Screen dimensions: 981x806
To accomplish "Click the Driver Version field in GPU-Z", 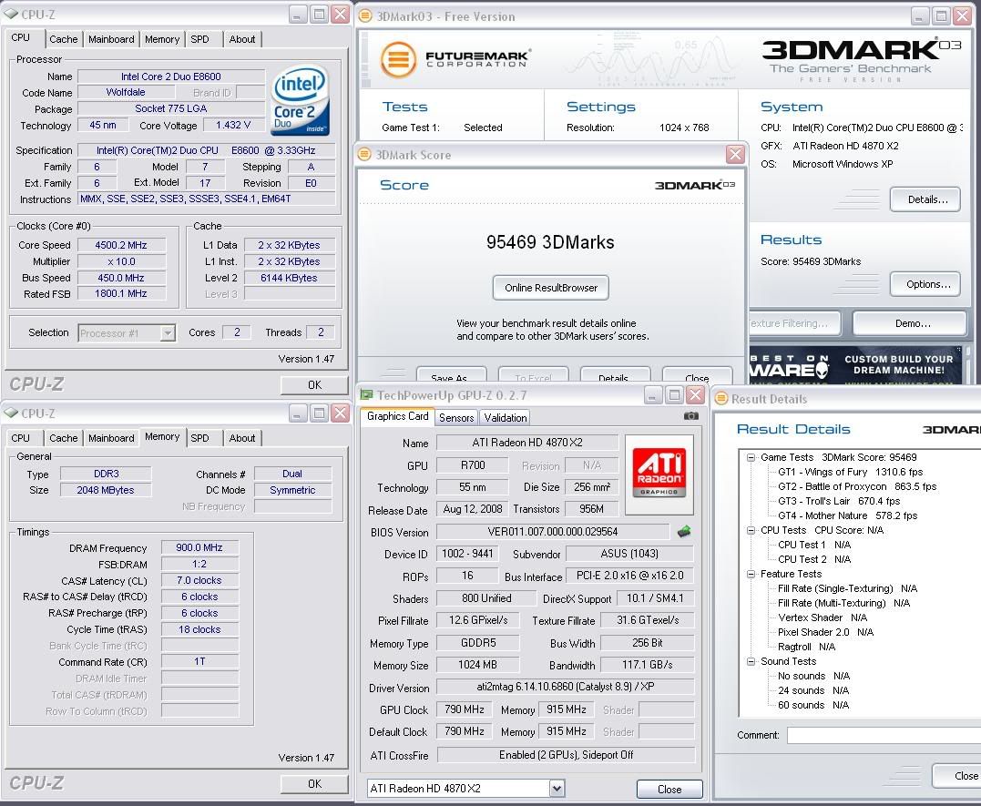I will click(565, 687).
